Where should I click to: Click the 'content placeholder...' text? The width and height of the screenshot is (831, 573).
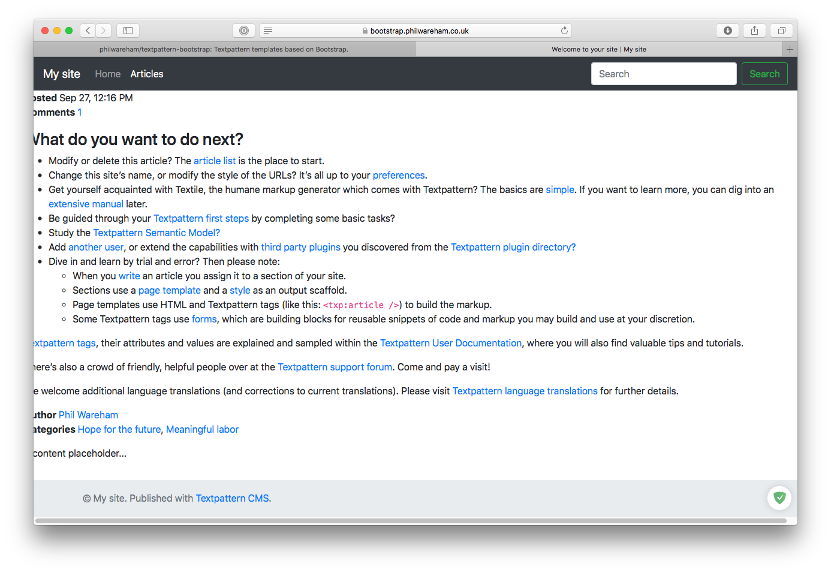click(x=80, y=453)
